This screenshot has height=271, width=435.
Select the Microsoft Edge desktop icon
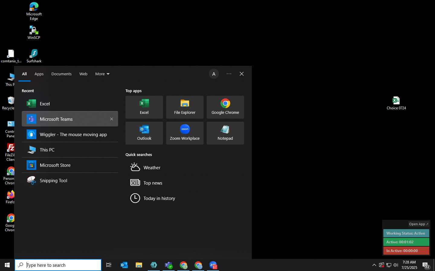tap(34, 11)
